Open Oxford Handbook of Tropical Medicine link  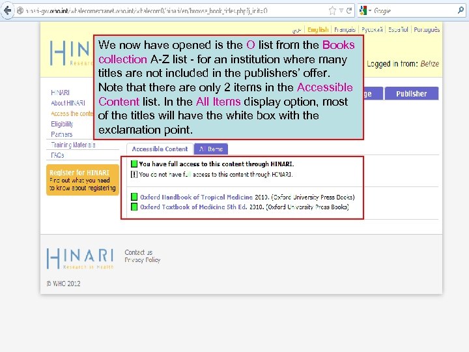coord(196,197)
